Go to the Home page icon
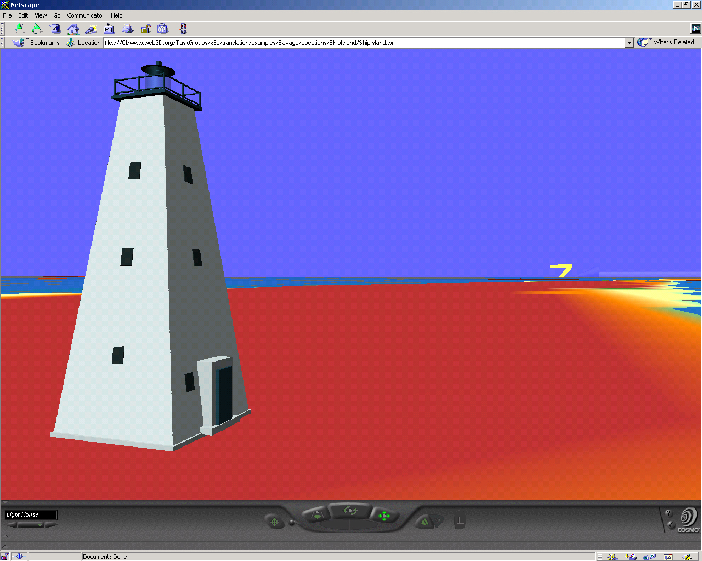Image resolution: width=702 pixels, height=561 pixels. tap(73, 29)
